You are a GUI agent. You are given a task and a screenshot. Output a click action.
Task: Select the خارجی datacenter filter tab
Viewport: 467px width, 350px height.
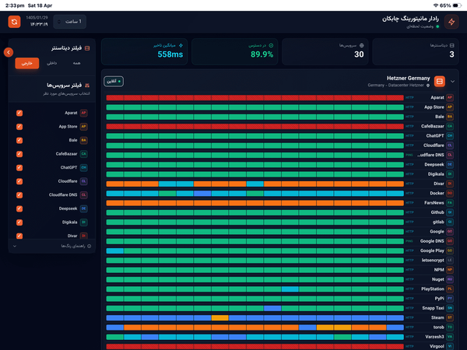point(27,63)
